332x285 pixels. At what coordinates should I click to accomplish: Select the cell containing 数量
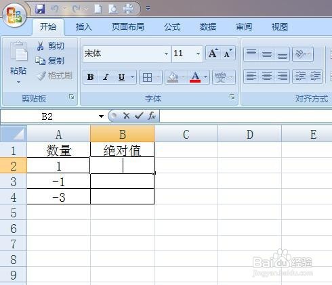(x=59, y=150)
